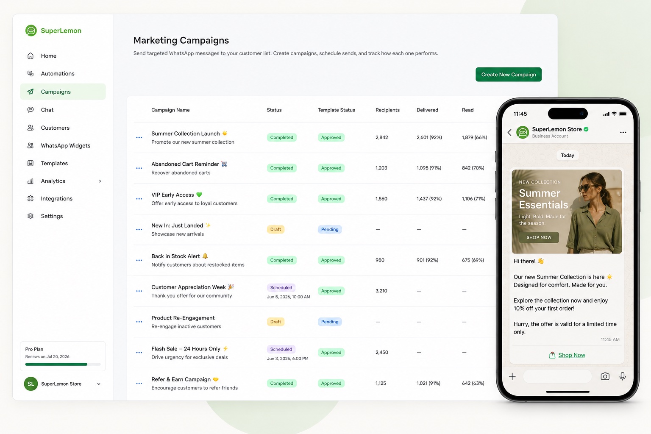
Task: Click Scheduled badge of Customer Appreciation Week
Action: (281, 287)
